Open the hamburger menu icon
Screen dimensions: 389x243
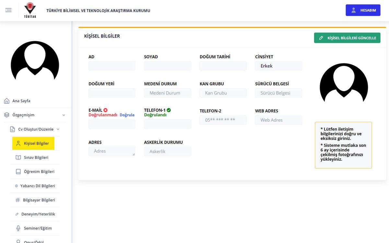pyautogui.click(x=8, y=10)
